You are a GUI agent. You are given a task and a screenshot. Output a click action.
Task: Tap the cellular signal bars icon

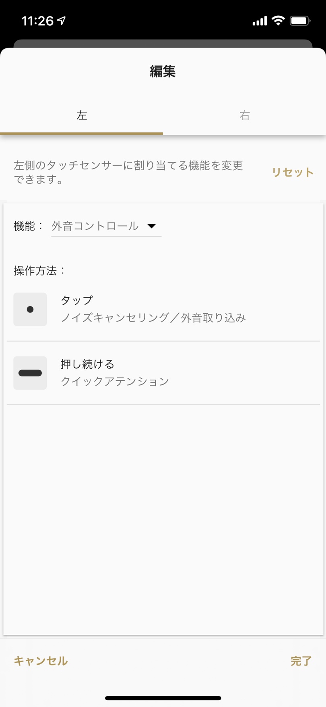click(x=260, y=21)
